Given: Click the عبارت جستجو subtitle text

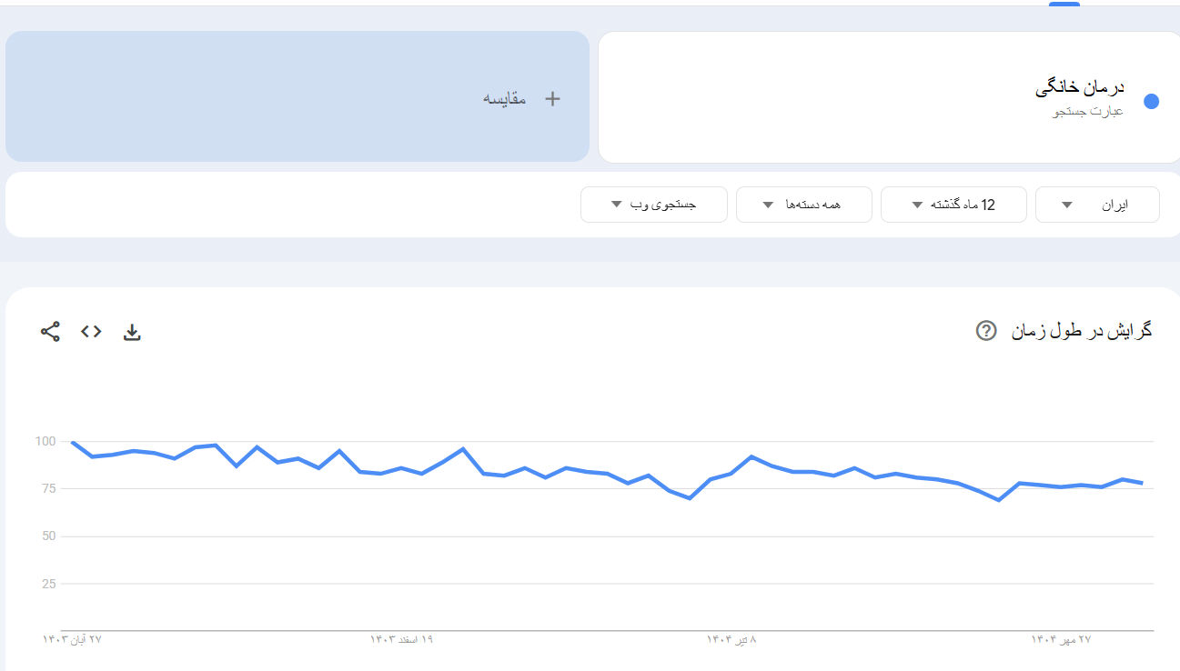Looking at the screenshot, I should (x=1088, y=112).
